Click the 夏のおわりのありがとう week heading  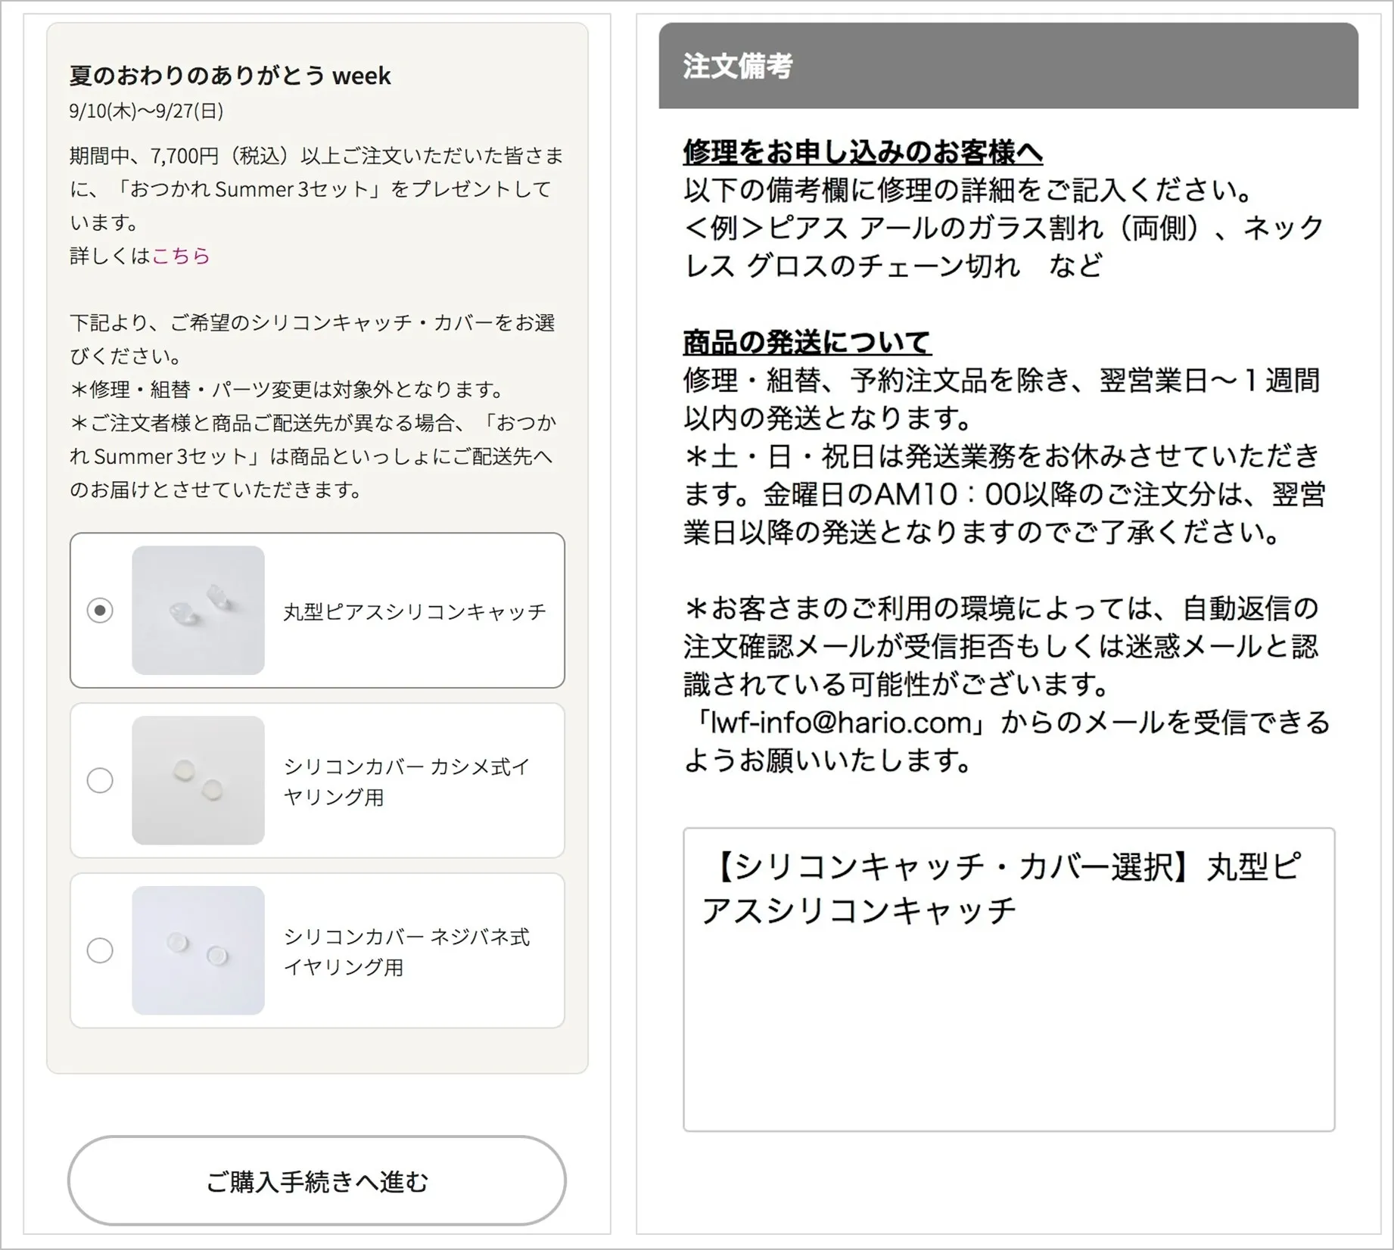tap(230, 76)
